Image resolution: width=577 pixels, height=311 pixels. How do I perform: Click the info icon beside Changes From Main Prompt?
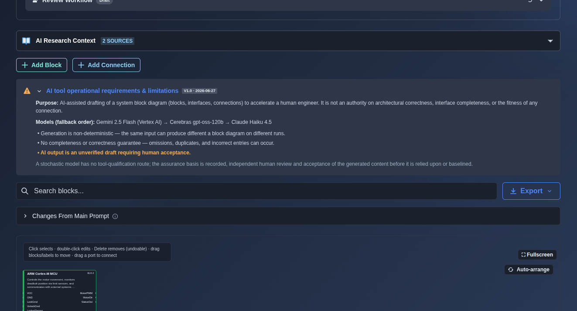(115, 216)
